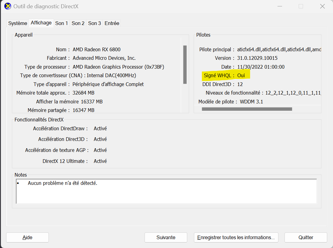Click Activé next to Accélération DirectDraw
The height and width of the screenshot is (248, 333).
pos(100,128)
